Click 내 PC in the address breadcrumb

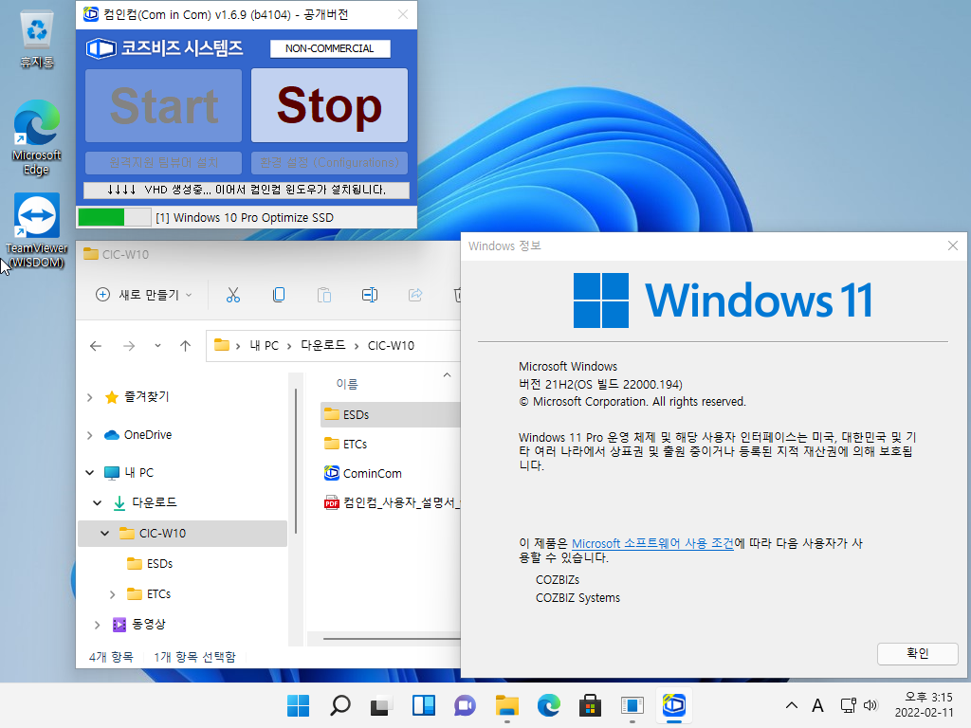264,345
